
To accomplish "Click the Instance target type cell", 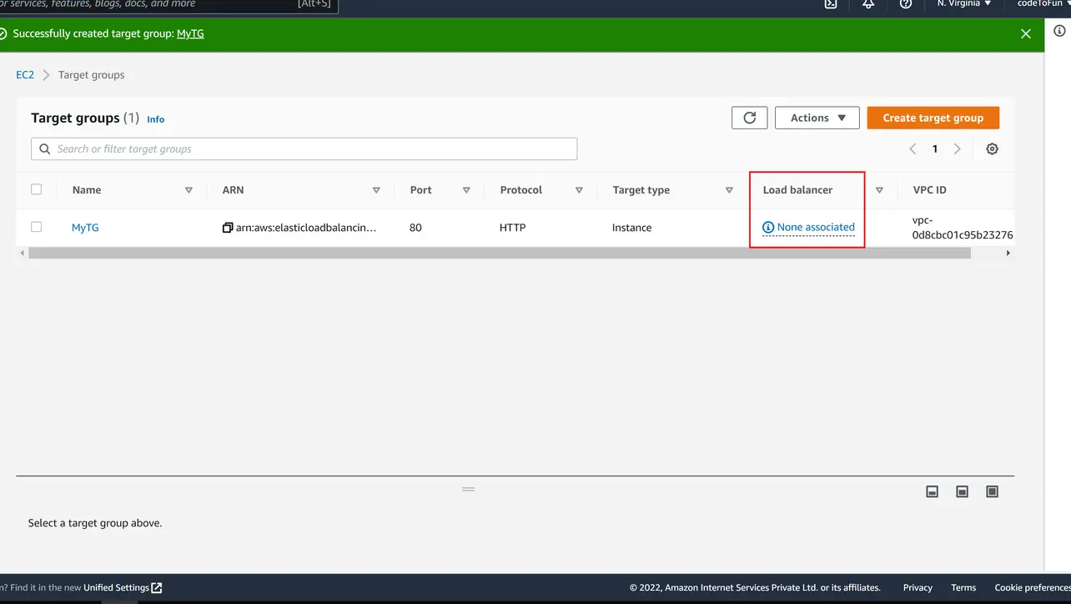I will click(631, 228).
